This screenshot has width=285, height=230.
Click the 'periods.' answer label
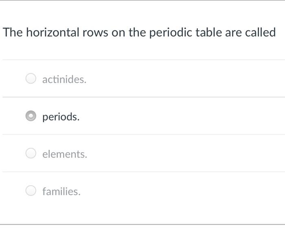click(x=61, y=117)
